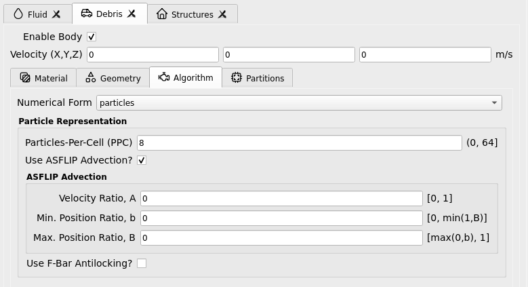
Task: Disable Use ASFLIP Advection checkbox
Action: [142, 161]
